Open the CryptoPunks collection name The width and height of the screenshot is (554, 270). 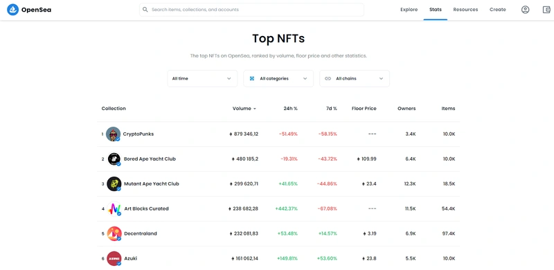(138, 134)
